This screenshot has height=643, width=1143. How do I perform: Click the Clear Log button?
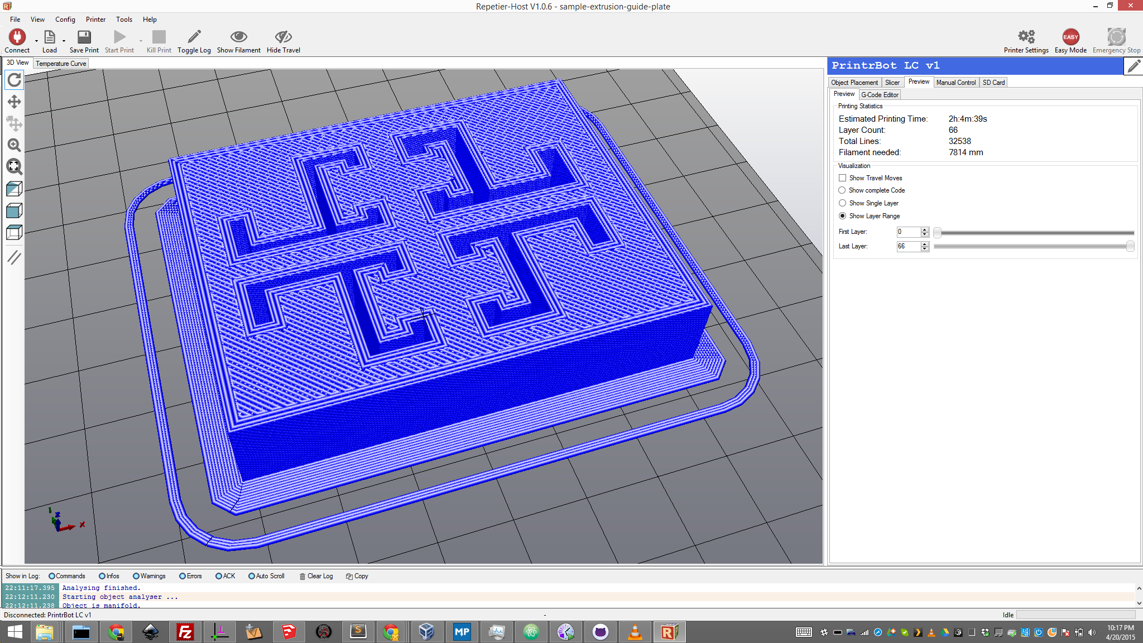pos(316,576)
